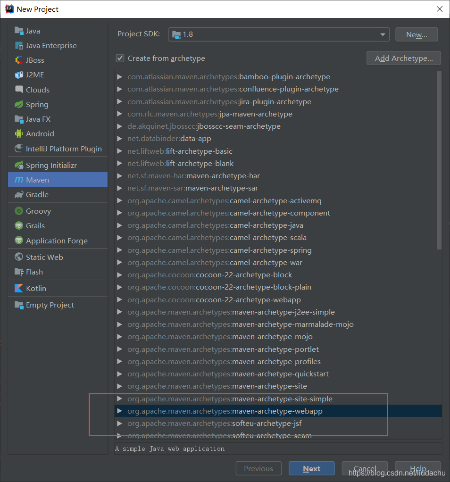Click the IntelliJ logo in title bar
Viewport: 450px width, 482px height.
[x=9, y=9]
